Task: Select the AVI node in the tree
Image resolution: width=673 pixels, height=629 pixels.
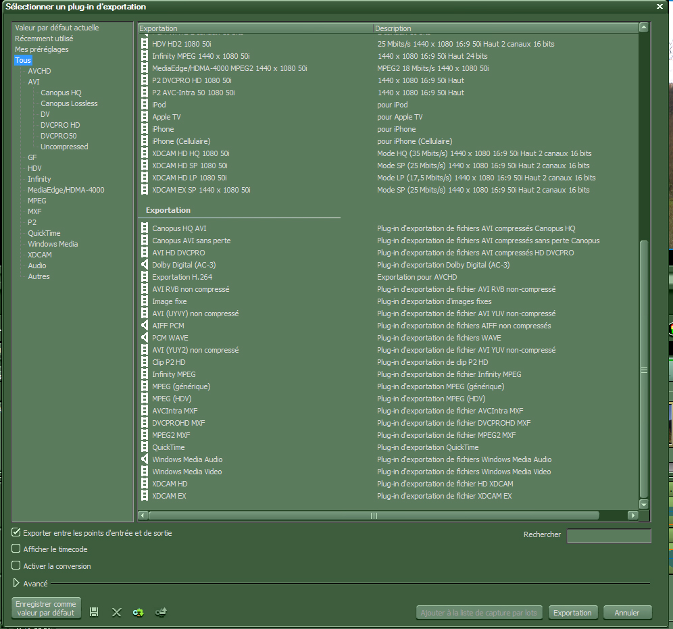Action: tap(34, 82)
